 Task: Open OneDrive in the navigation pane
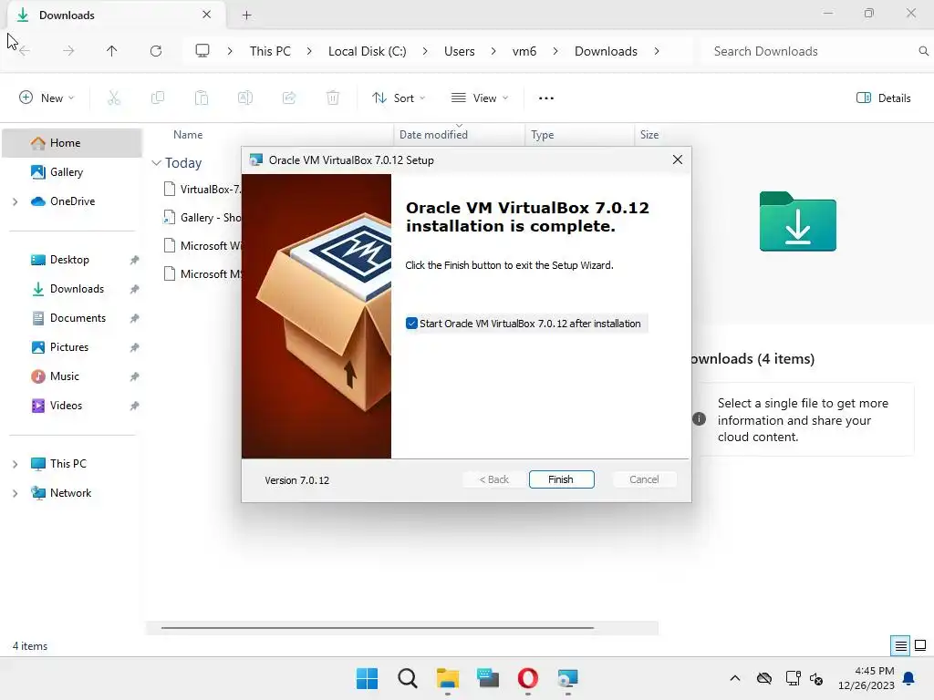pos(72,201)
